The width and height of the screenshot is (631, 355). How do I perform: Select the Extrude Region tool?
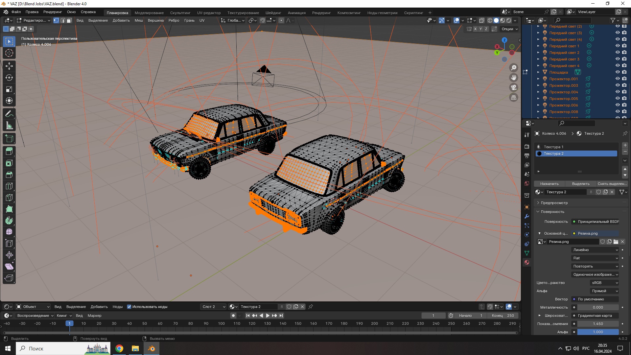pos(9,151)
